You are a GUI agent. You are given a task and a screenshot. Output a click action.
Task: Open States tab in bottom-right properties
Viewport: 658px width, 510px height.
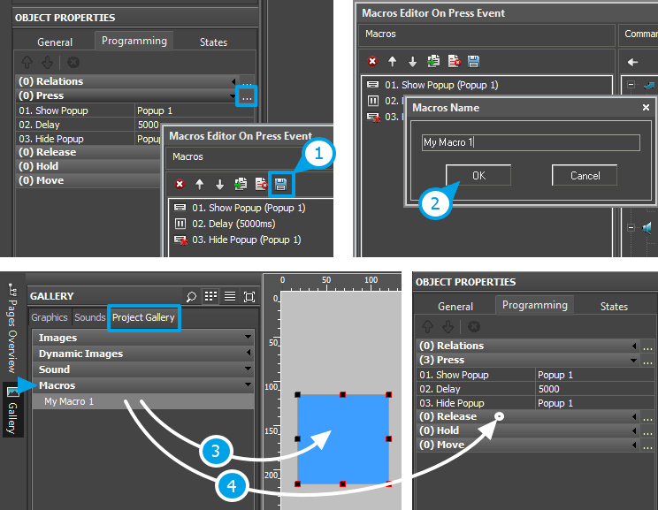[614, 306]
